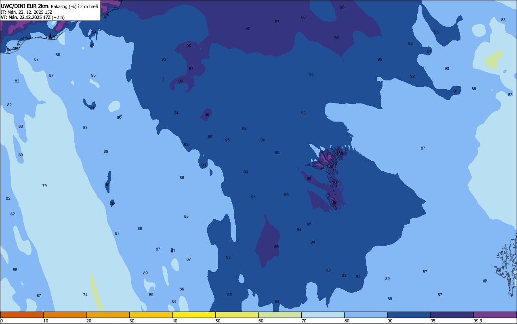517x324 pixels.
Task: Click the 90–95 dark blue legend swatch
Action: [409, 315]
